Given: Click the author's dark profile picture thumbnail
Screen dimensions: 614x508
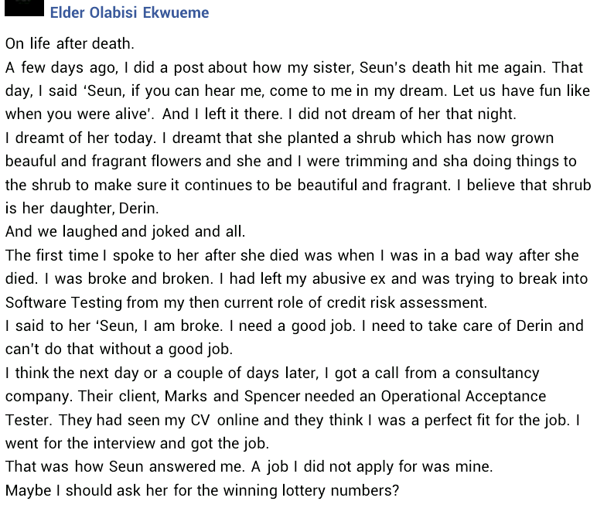Looking at the screenshot, I should click(x=24, y=8).
